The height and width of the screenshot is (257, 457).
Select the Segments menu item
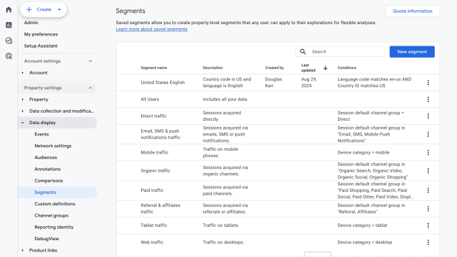click(x=57, y=193)
